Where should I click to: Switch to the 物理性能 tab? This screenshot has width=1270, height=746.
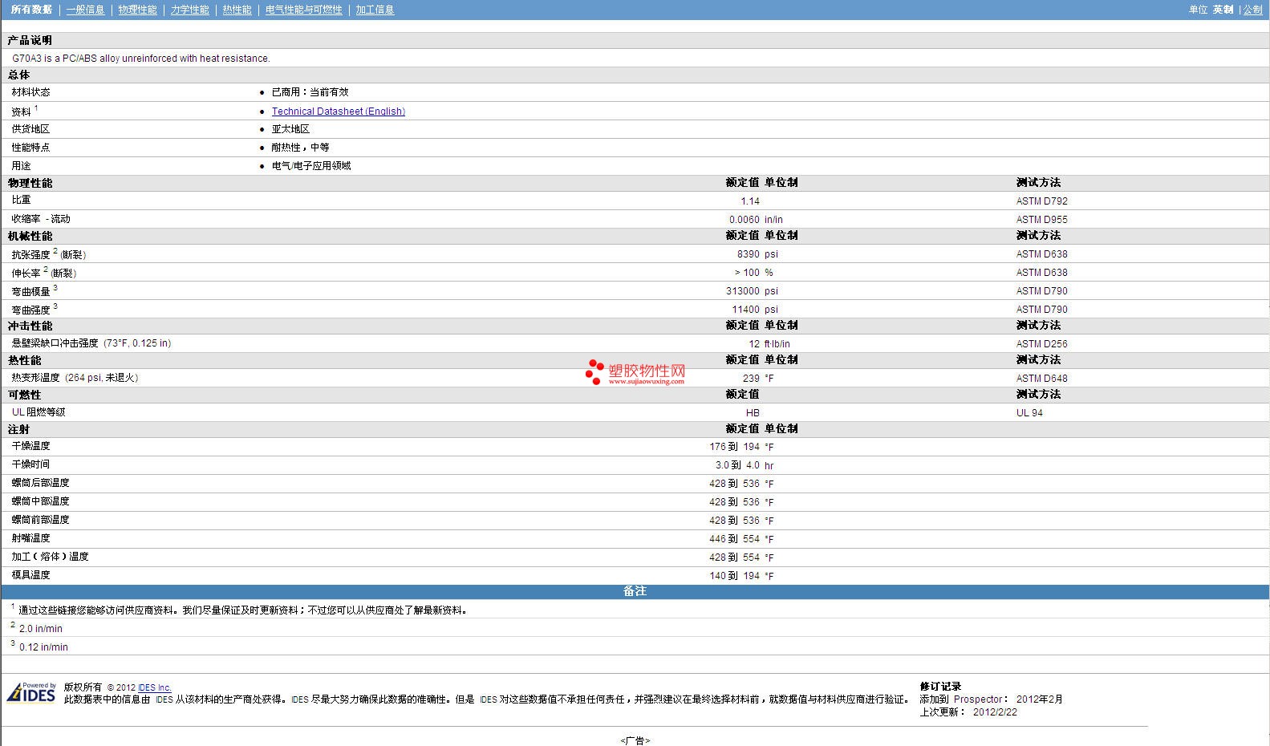click(137, 10)
